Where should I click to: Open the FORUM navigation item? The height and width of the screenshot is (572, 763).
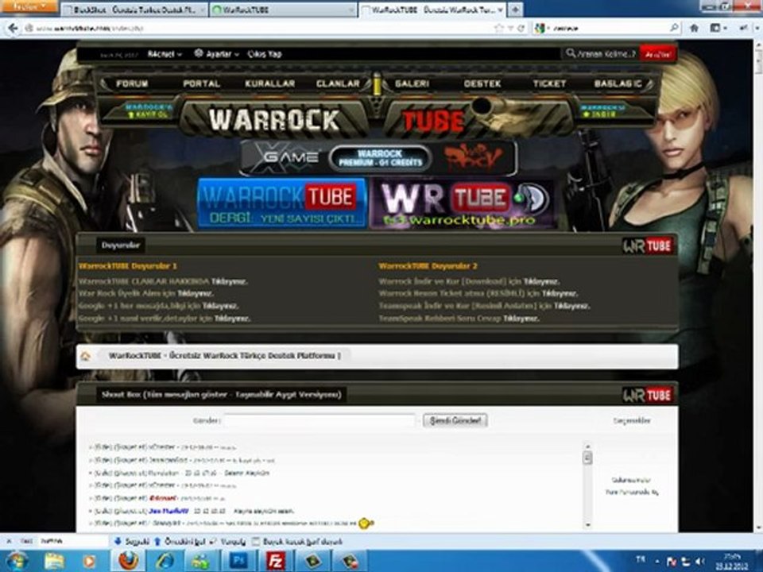(132, 83)
